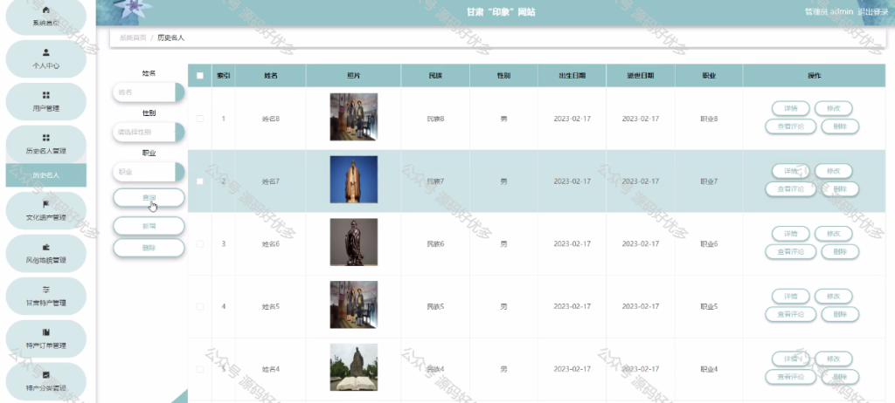Expand the 特产分类管理 sidebar menu

click(46, 381)
